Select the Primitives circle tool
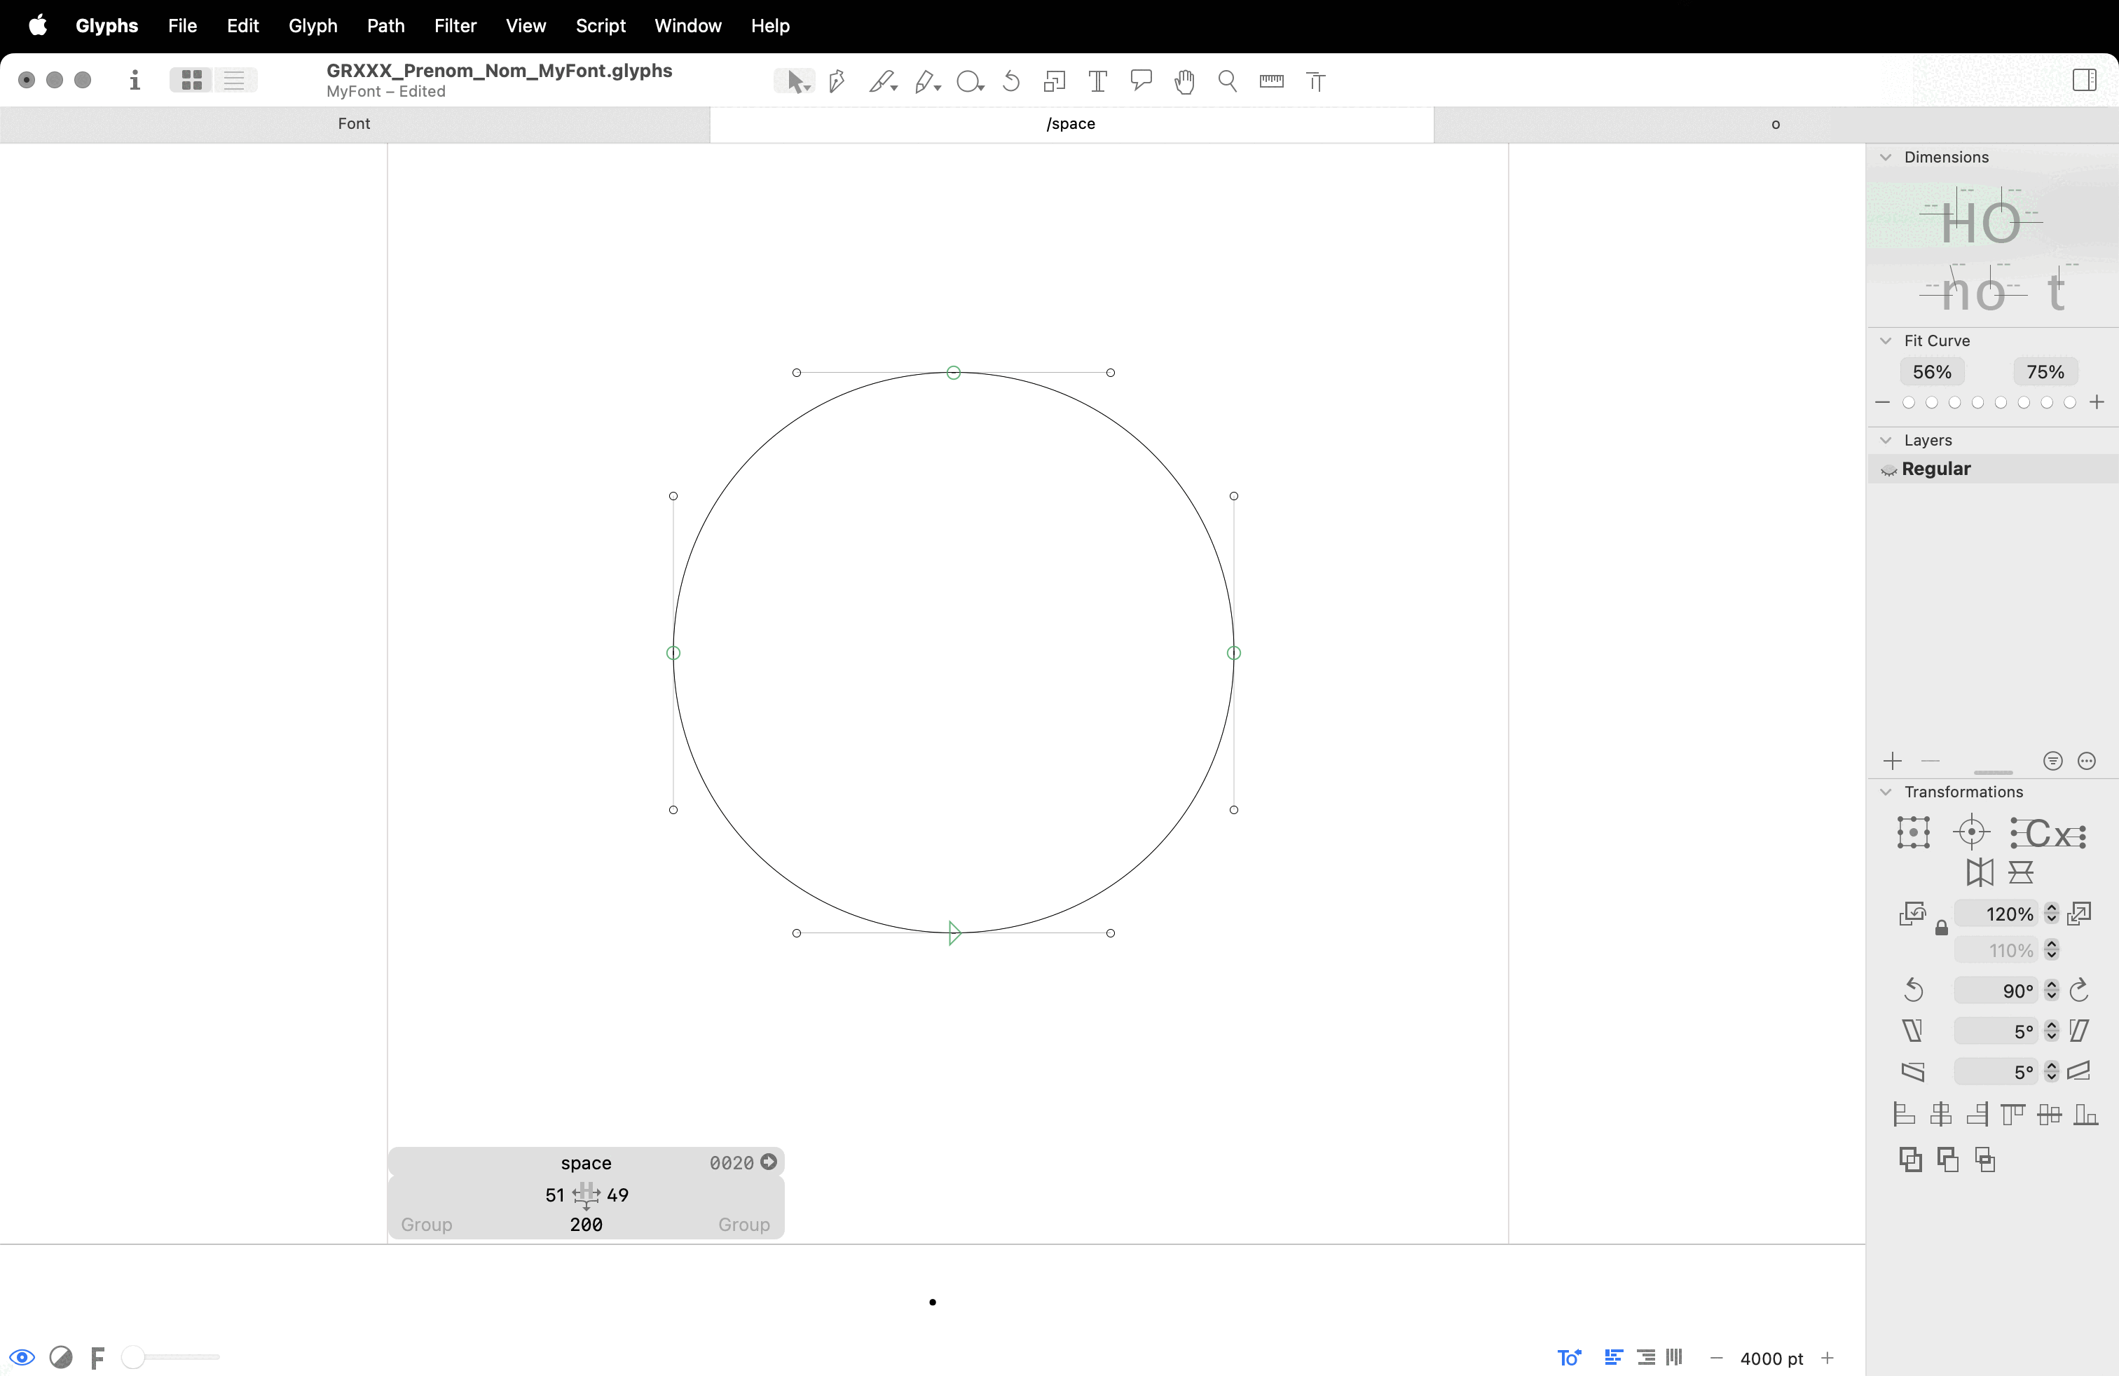Viewport: 2119px width, 1376px height. click(x=968, y=81)
